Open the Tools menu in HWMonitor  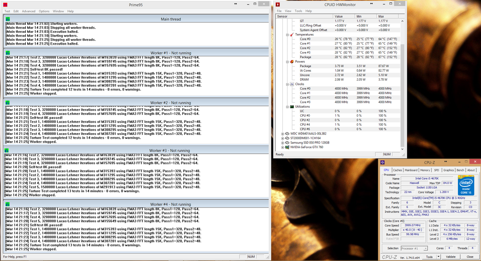pyautogui.click(x=298, y=11)
